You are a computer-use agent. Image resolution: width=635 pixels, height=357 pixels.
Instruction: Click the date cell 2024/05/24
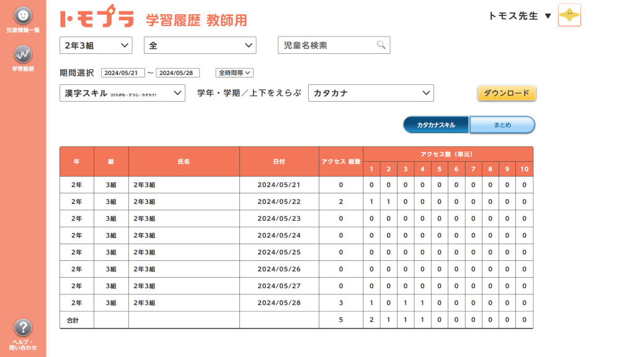(x=279, y=236)
